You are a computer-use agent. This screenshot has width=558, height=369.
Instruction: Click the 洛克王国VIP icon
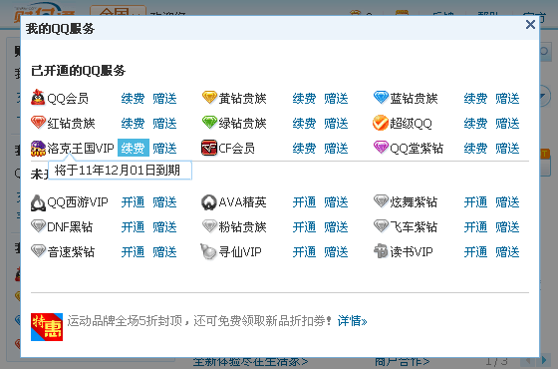[38, 149]
